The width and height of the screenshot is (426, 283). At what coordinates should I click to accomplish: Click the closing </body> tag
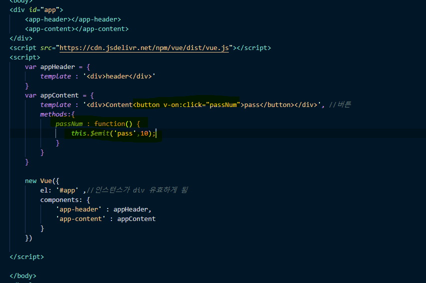click(23, 276)
